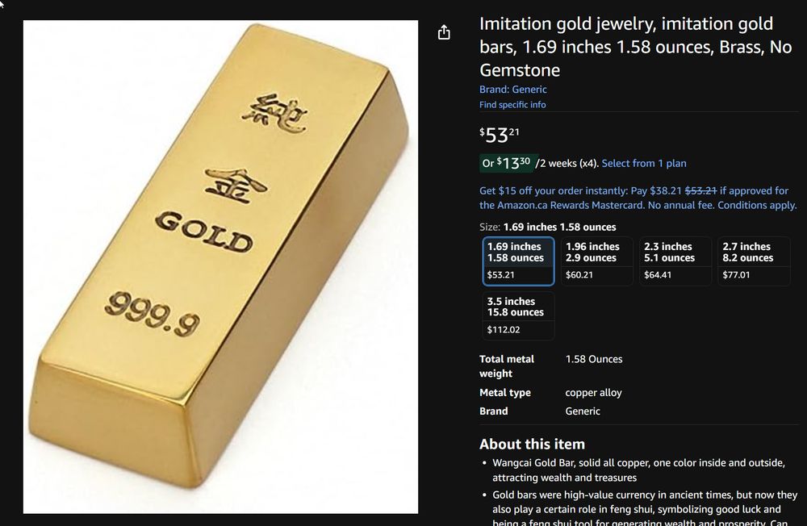Click the $13.30 installment price badge
The height and width of the screenshot is (526, 807).
(x=508, y=163)
